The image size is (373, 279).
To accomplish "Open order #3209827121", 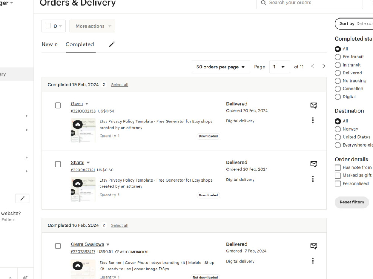I will (83, 170).
